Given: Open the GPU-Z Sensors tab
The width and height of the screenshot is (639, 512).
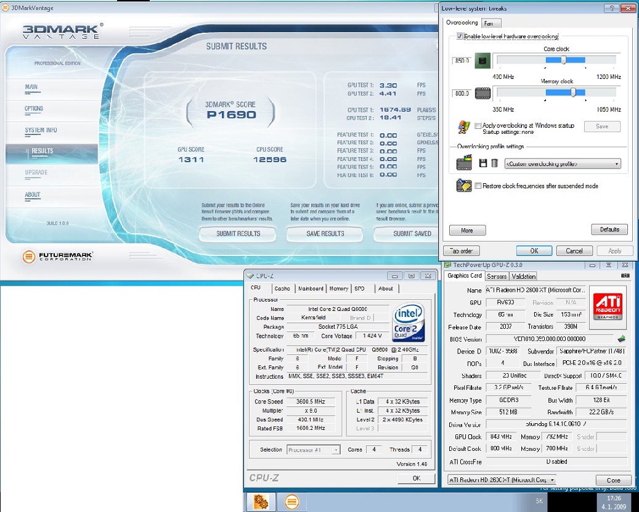Looking at the screenshot, I should click(497, 276).
